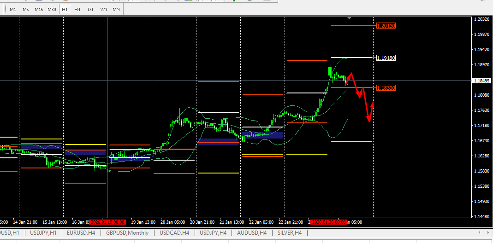493x243 pixels.
Task: Choose the M30 timeframe
Action: pos(52,9)
